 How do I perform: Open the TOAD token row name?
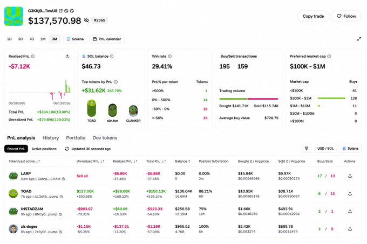tap(26, 191)
